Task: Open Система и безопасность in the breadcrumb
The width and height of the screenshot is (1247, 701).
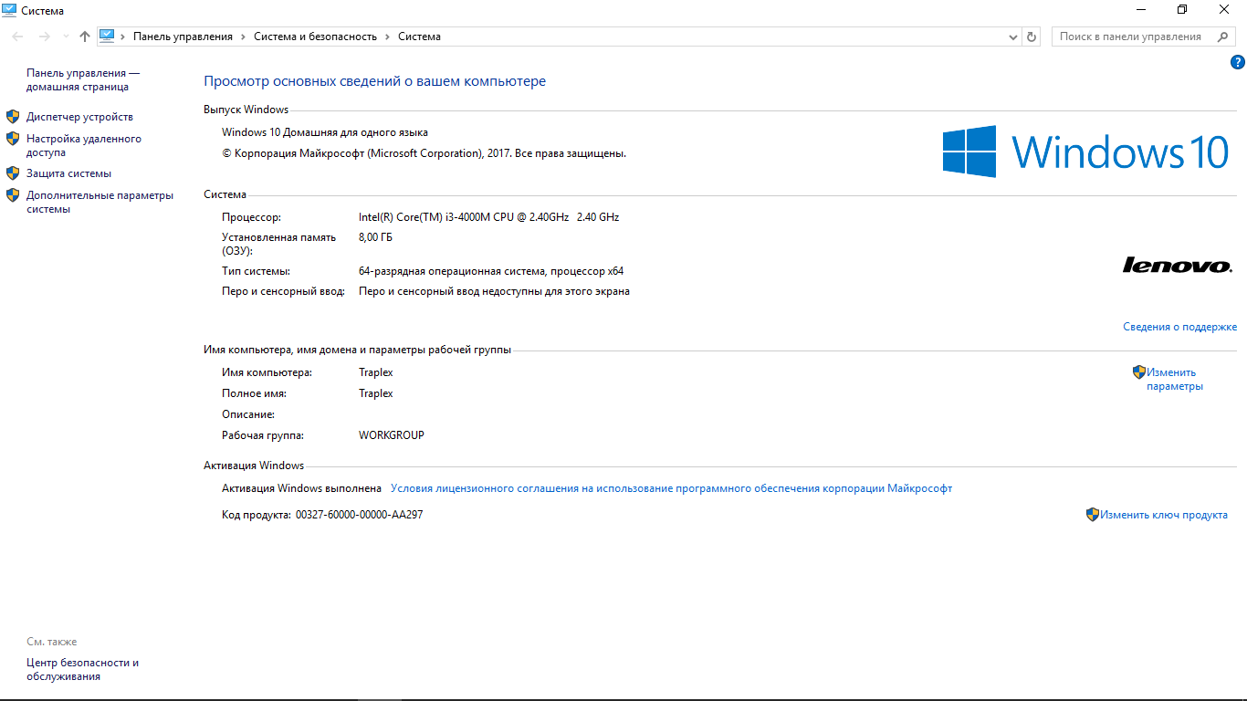Action: pyautogui.click(x=315, y=37)
